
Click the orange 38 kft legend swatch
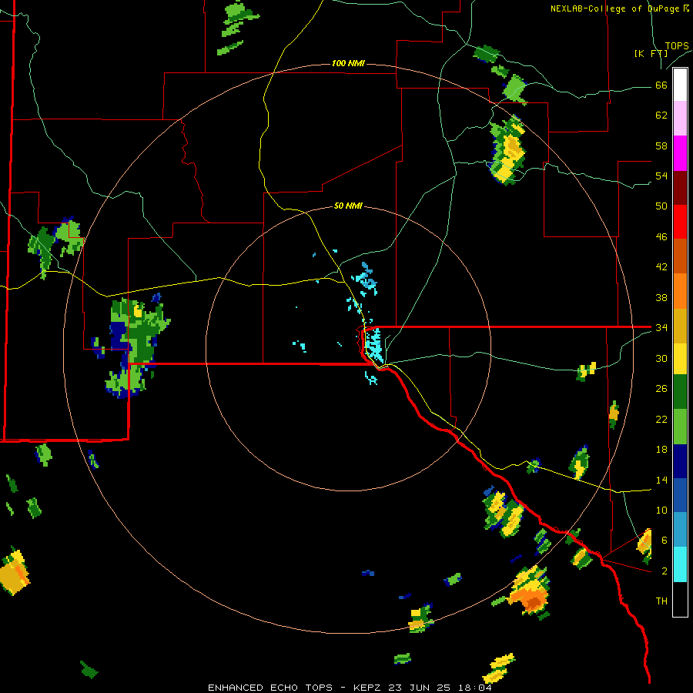click(680, 291)
